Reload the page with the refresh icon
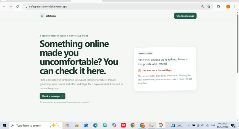The height and width of the screenshot is (129, 239). point(17,7)
